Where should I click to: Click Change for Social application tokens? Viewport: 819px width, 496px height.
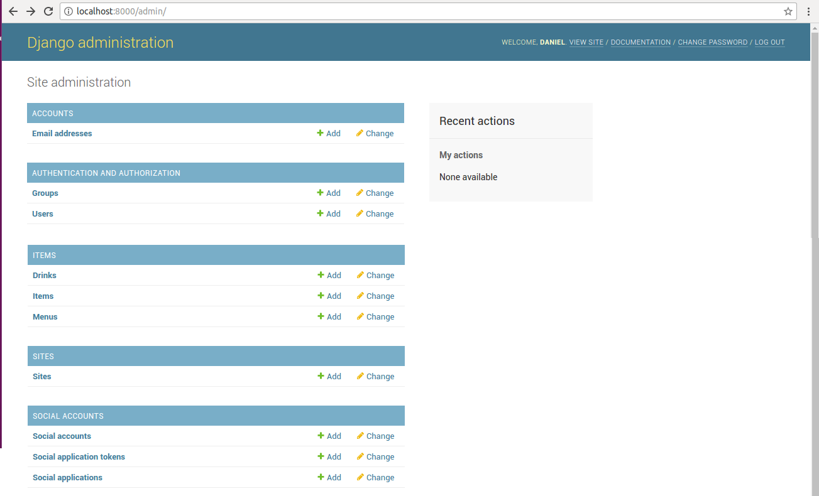coord(375,456)
